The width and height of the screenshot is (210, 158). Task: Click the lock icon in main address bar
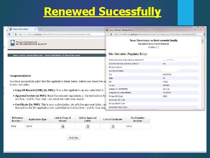tap(16, 34)
